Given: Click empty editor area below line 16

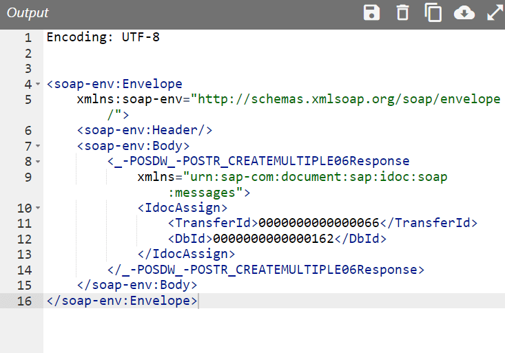Looking at the screenshot, I should click(276, 330).
